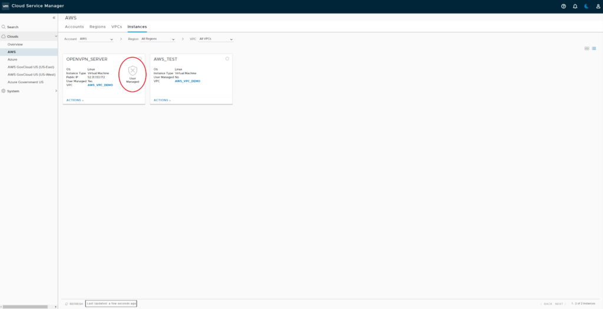The width and height of the screenshot is (603, 309).
Task: Click the Last Updated status text
Action: pyautogui.click(x=111, y=304)
